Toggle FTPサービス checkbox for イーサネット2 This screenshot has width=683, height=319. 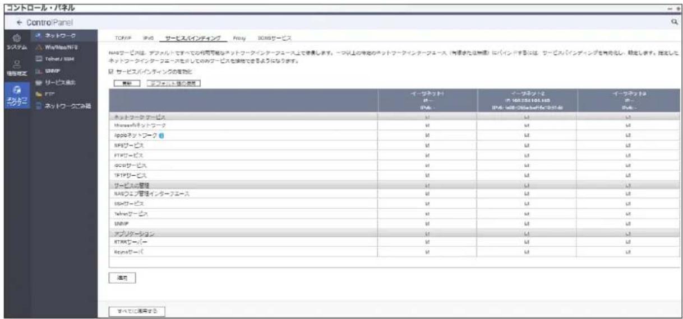click(x=527, y=156)
